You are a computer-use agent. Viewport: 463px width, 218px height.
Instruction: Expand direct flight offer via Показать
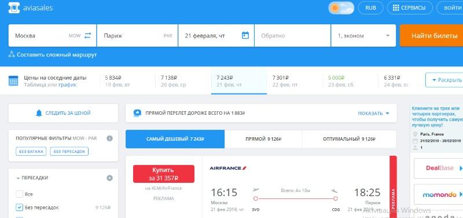tap(373, 113)
